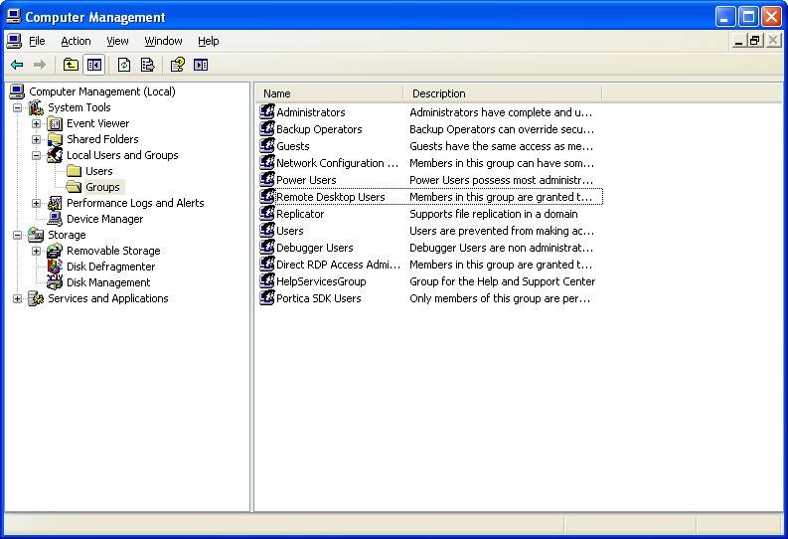Expand the Event Viewer node

coord(36,123)
